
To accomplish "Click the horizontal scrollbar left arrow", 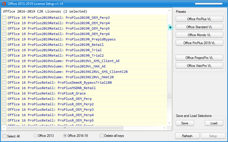I will point(4,128).
